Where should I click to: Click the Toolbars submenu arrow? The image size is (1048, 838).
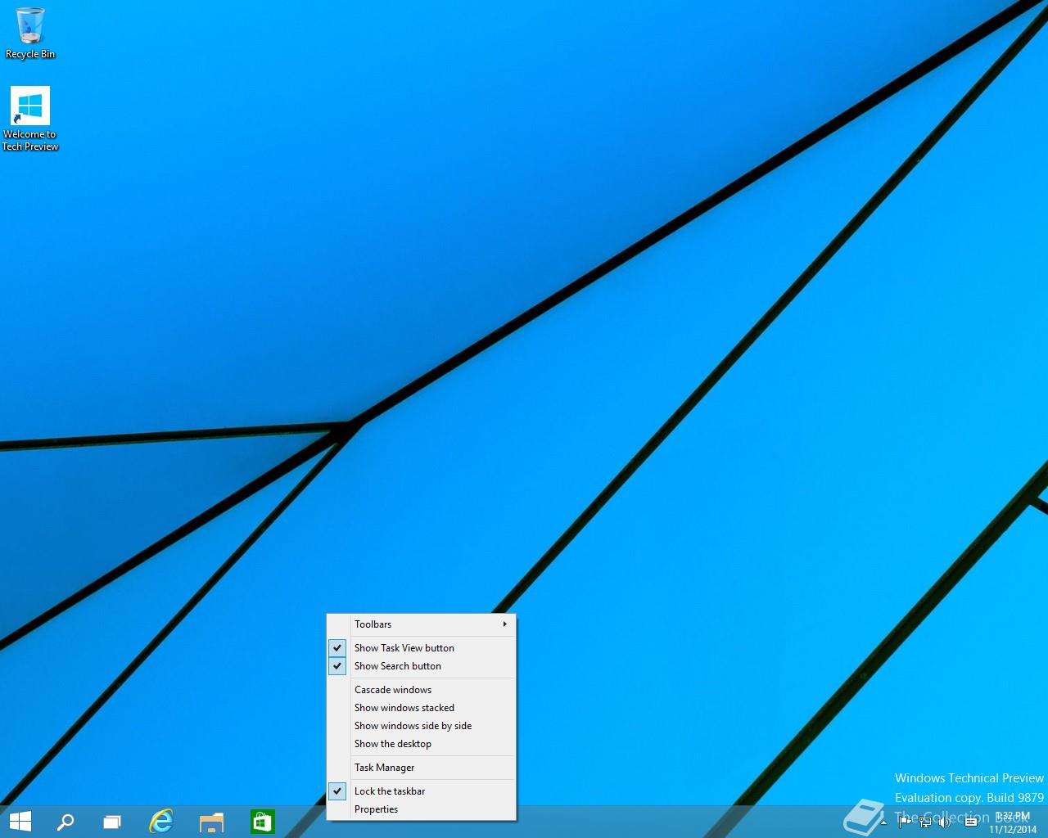(x=504, y=624)
